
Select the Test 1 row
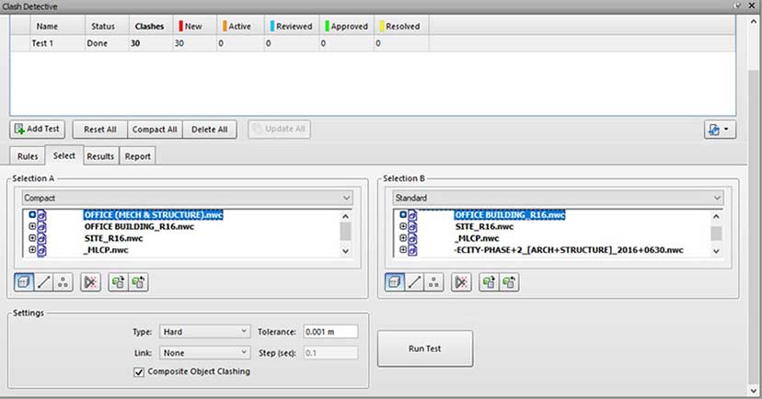pos(373,43)
